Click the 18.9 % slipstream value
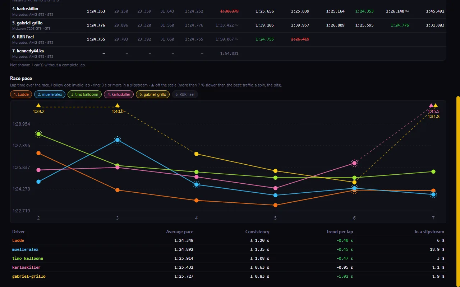This screenshot has width=460, height=287. (438, 249)
